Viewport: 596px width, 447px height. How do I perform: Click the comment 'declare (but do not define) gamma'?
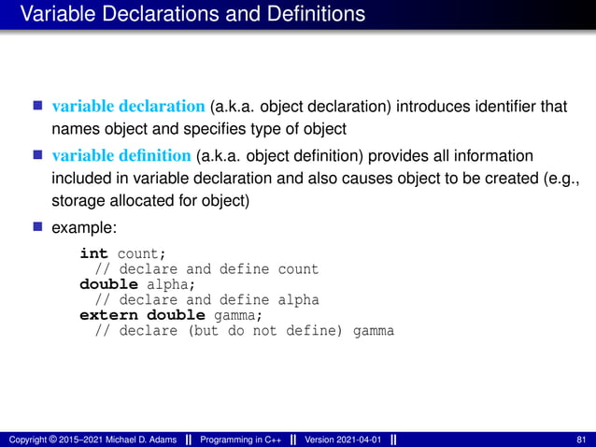click(x=244, y=331)
